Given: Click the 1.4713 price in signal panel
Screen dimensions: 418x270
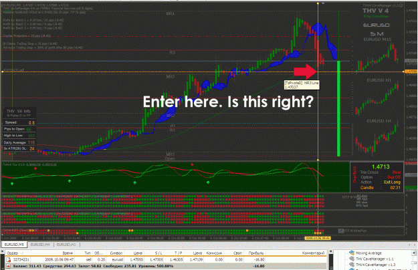Looking at the screenshot, I should (381, 166).
